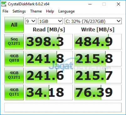Expand the test count dropdown showing 9
Viewport: 126px width, 115px height.
(x=31, y=21)
